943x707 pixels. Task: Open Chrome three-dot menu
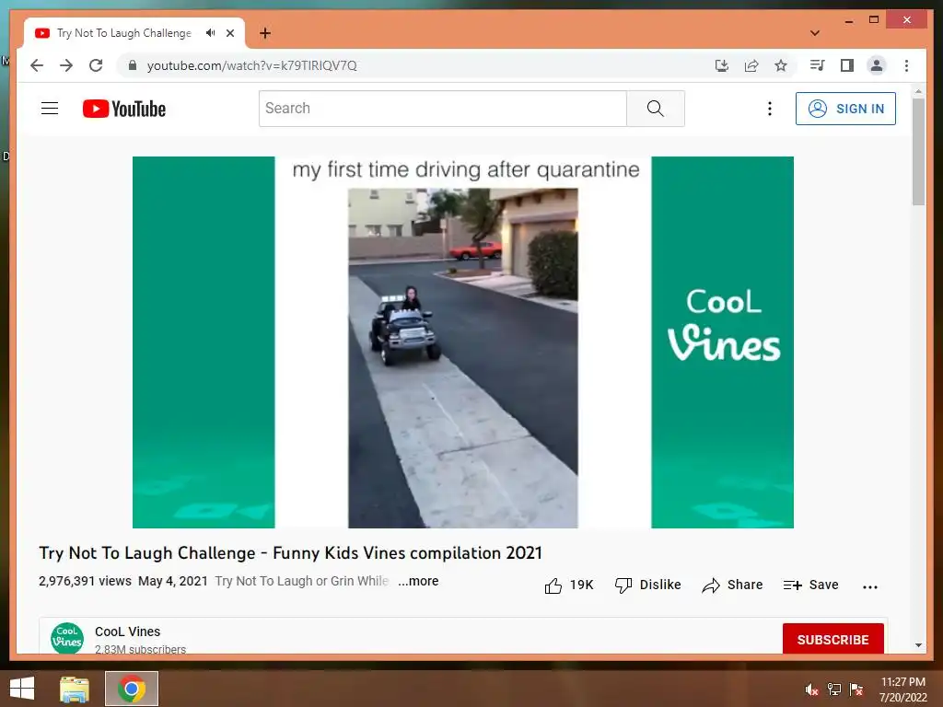pyautogui.click(x=906, y=65)
